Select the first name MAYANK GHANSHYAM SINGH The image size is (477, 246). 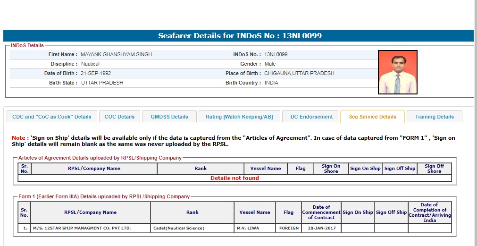pyautogui.click(x=116, y=55)
